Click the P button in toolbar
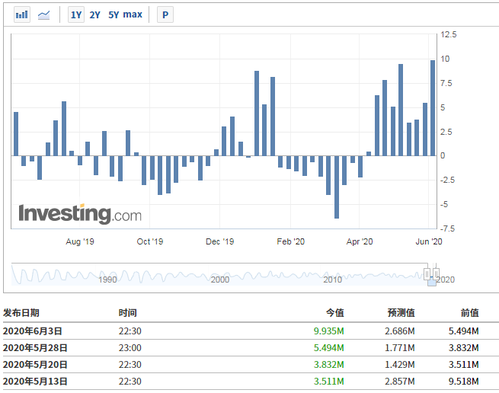499x393 pixels. click(165, 14)
